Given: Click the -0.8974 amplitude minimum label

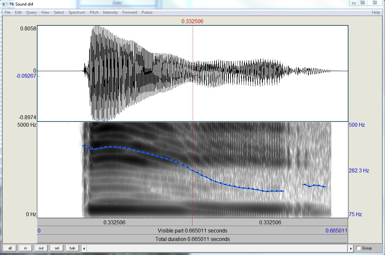Looking at the screenshot, I should point(27,117).
